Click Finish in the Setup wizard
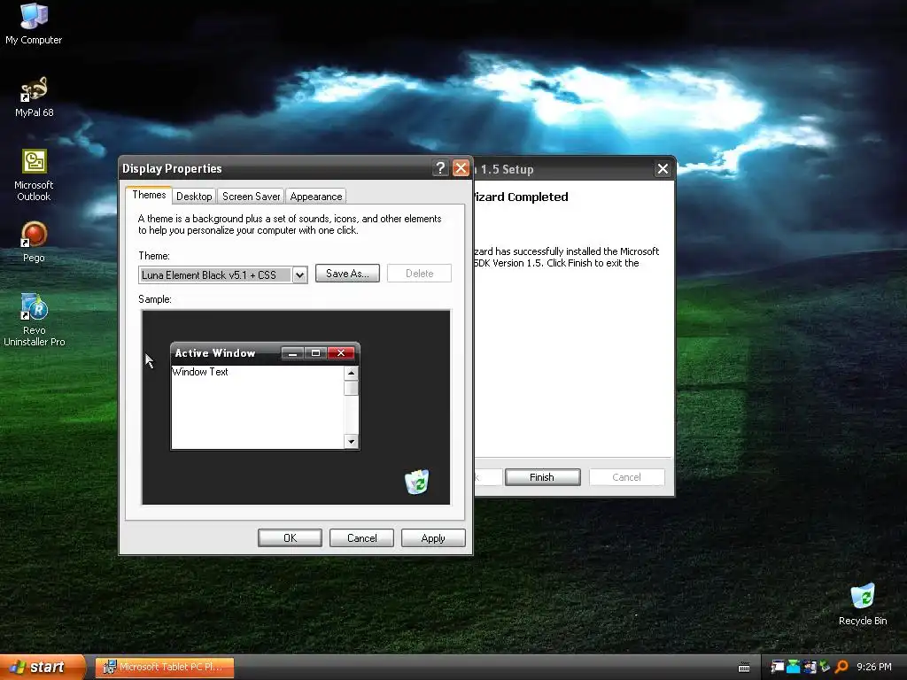 (x=542, y=477)
